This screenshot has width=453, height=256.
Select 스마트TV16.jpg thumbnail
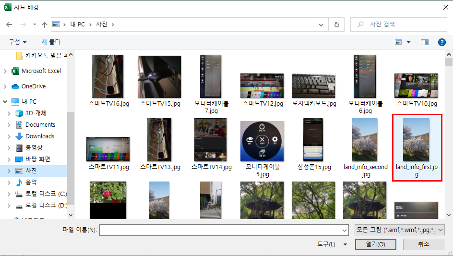click(x=108, y=77)
